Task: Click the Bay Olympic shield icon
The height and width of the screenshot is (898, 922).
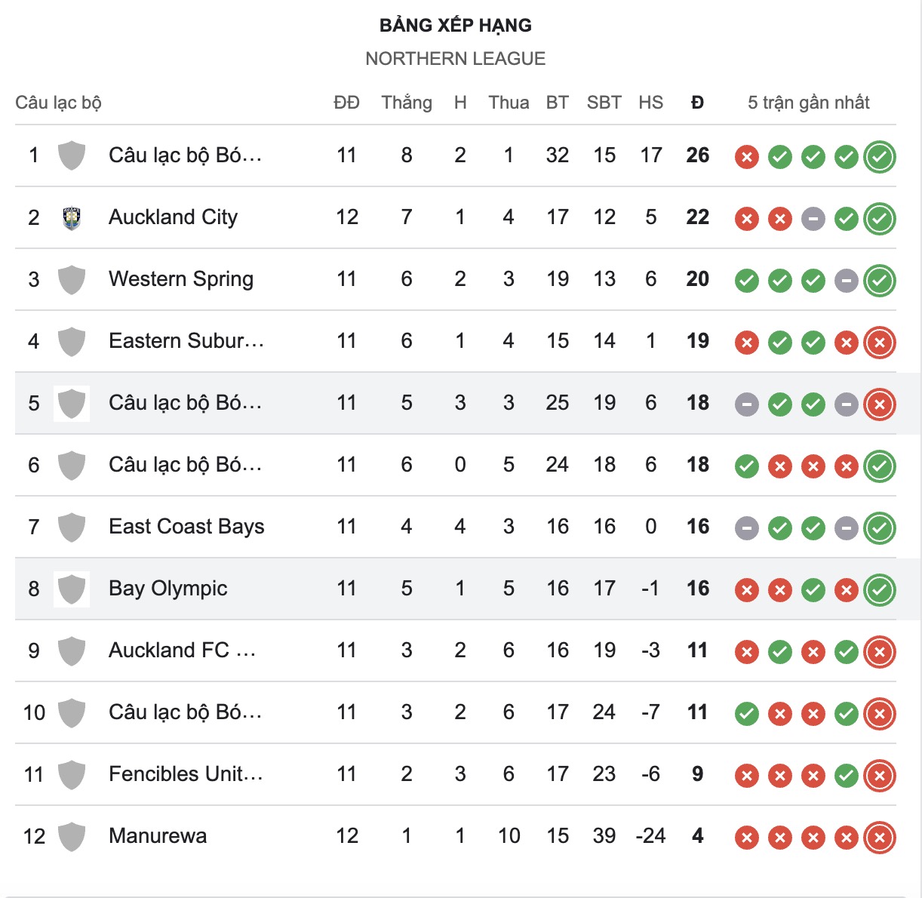Action: (x=72, y=589)
